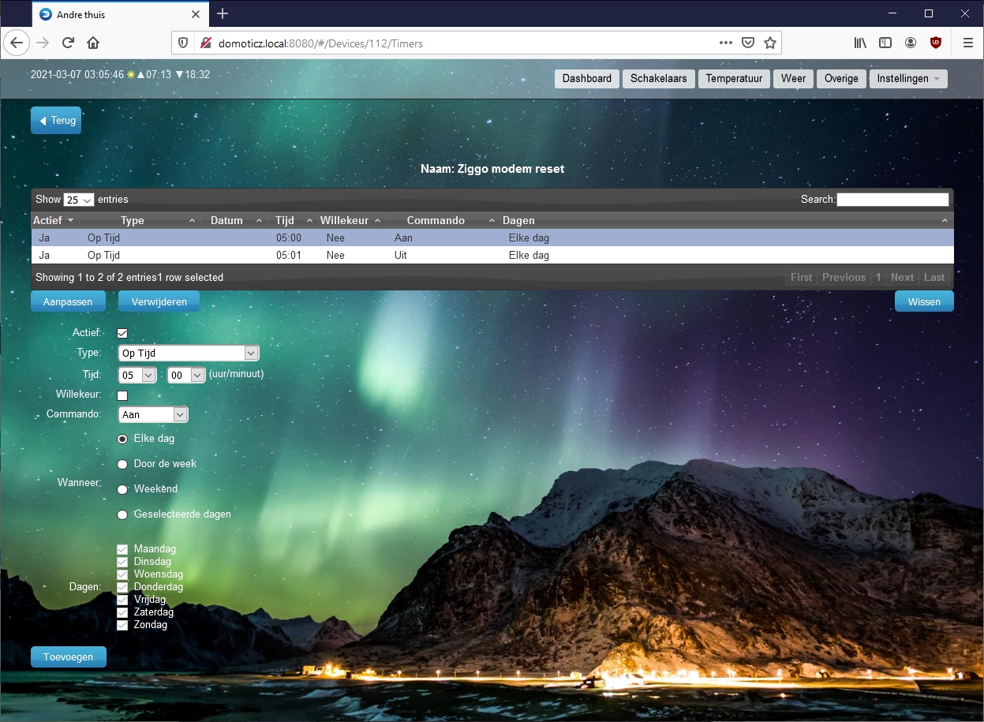The height and width of the screenshot is (722, 984).
Task: Open the Weer page
Action: pos(793,79)
